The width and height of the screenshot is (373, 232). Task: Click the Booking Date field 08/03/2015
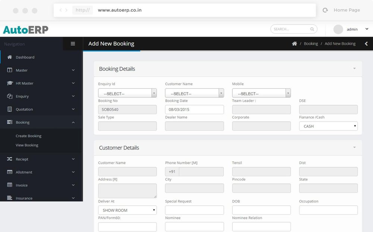click(x=194, y=109)
